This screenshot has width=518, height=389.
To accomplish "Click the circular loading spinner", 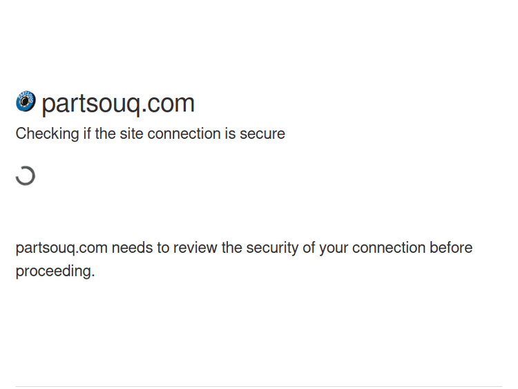I will pyautogui.click(x=26, y=175).
